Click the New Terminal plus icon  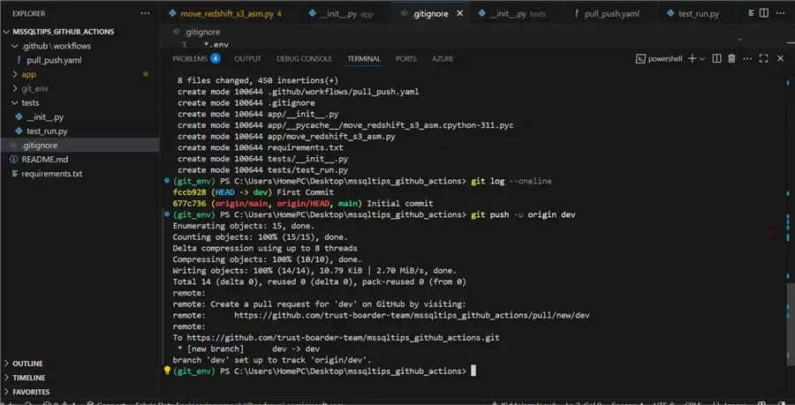[692, 59]
